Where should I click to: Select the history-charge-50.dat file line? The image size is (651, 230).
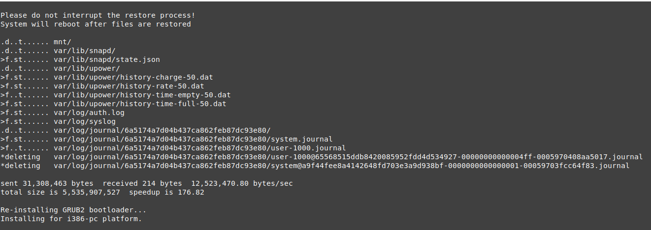tap(133, 77)
